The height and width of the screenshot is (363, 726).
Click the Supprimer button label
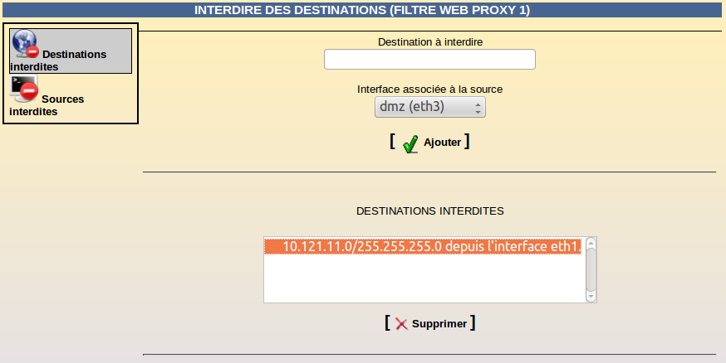pos(439,324)
